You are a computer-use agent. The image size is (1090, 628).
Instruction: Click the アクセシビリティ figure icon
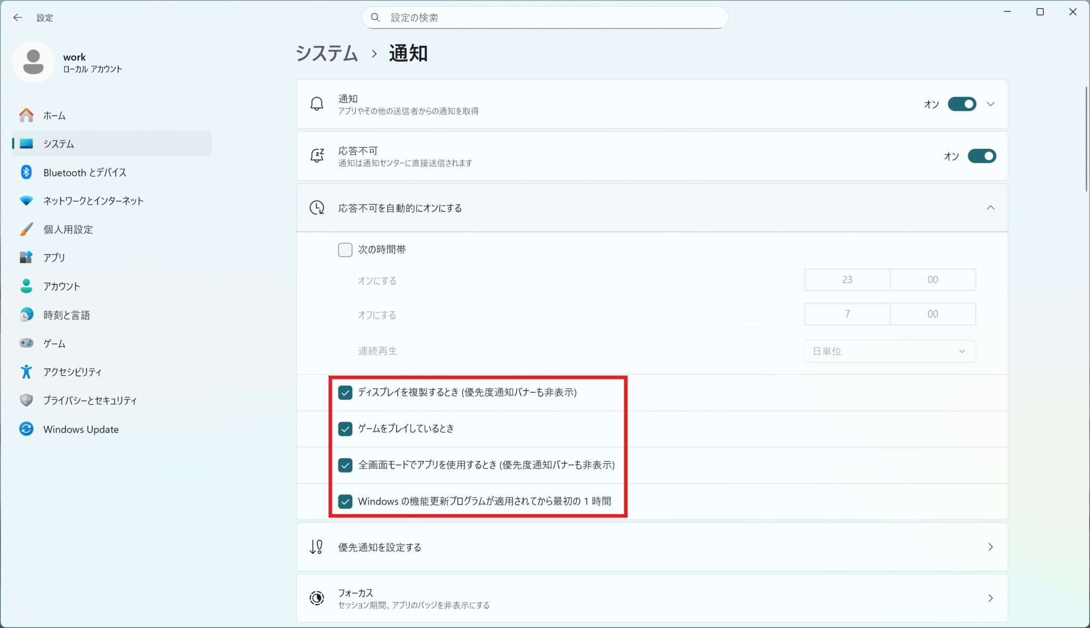26,371
